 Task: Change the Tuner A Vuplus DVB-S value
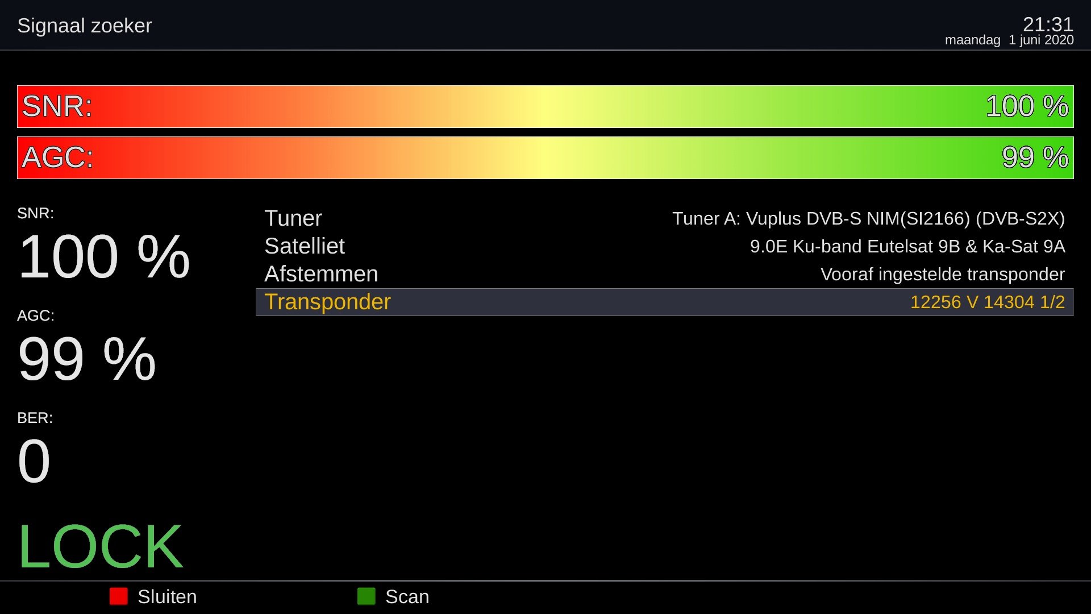point(868,218)
